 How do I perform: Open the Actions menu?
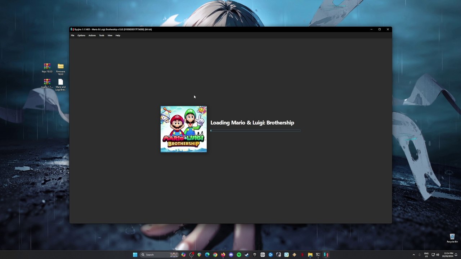[x=92, y=35]
